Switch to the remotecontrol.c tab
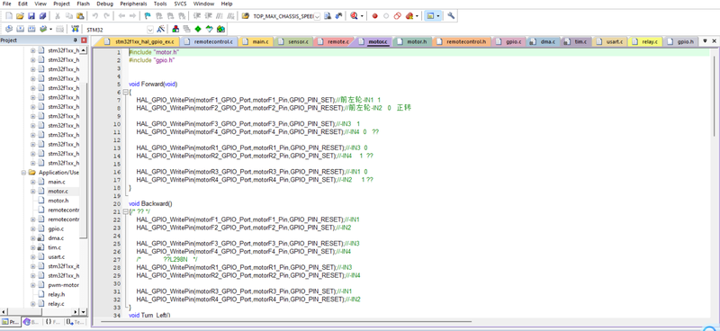 pyautogui.click(x=210, y=41)
